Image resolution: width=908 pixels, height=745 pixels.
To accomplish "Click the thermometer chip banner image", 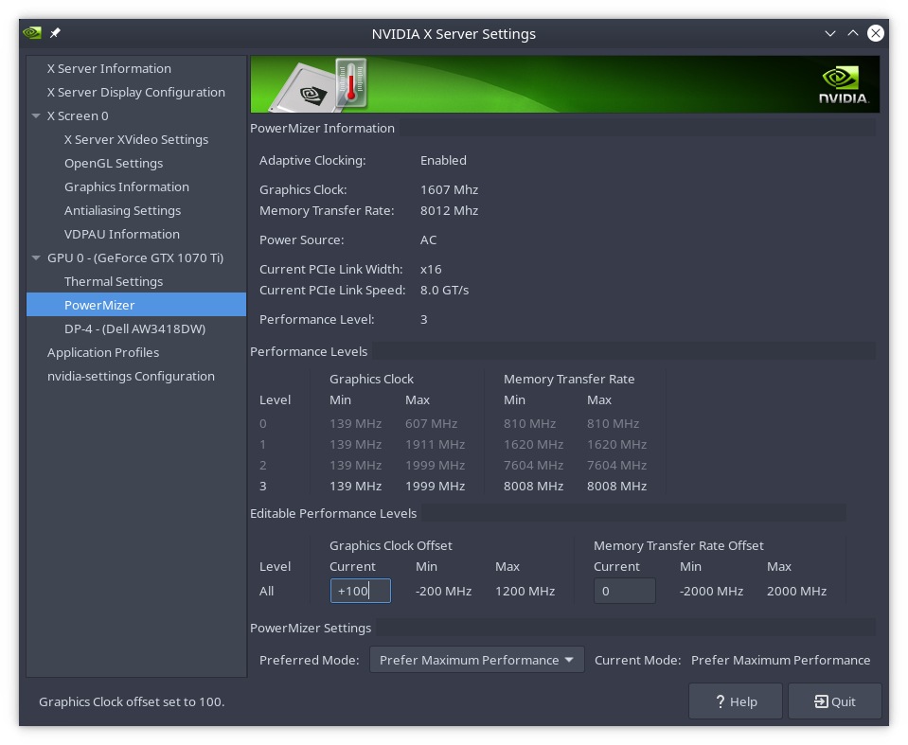I will [x=320, y=85].
